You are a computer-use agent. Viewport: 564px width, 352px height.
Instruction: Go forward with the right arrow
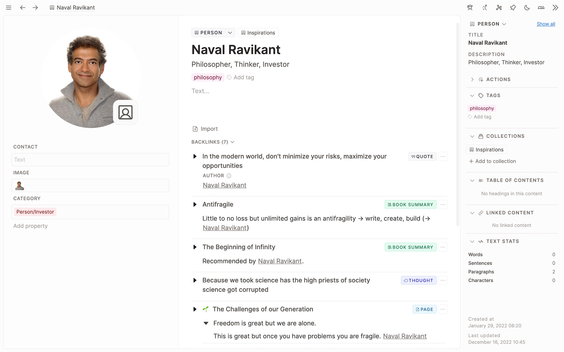pyautogui.click(x=35, y=8)
